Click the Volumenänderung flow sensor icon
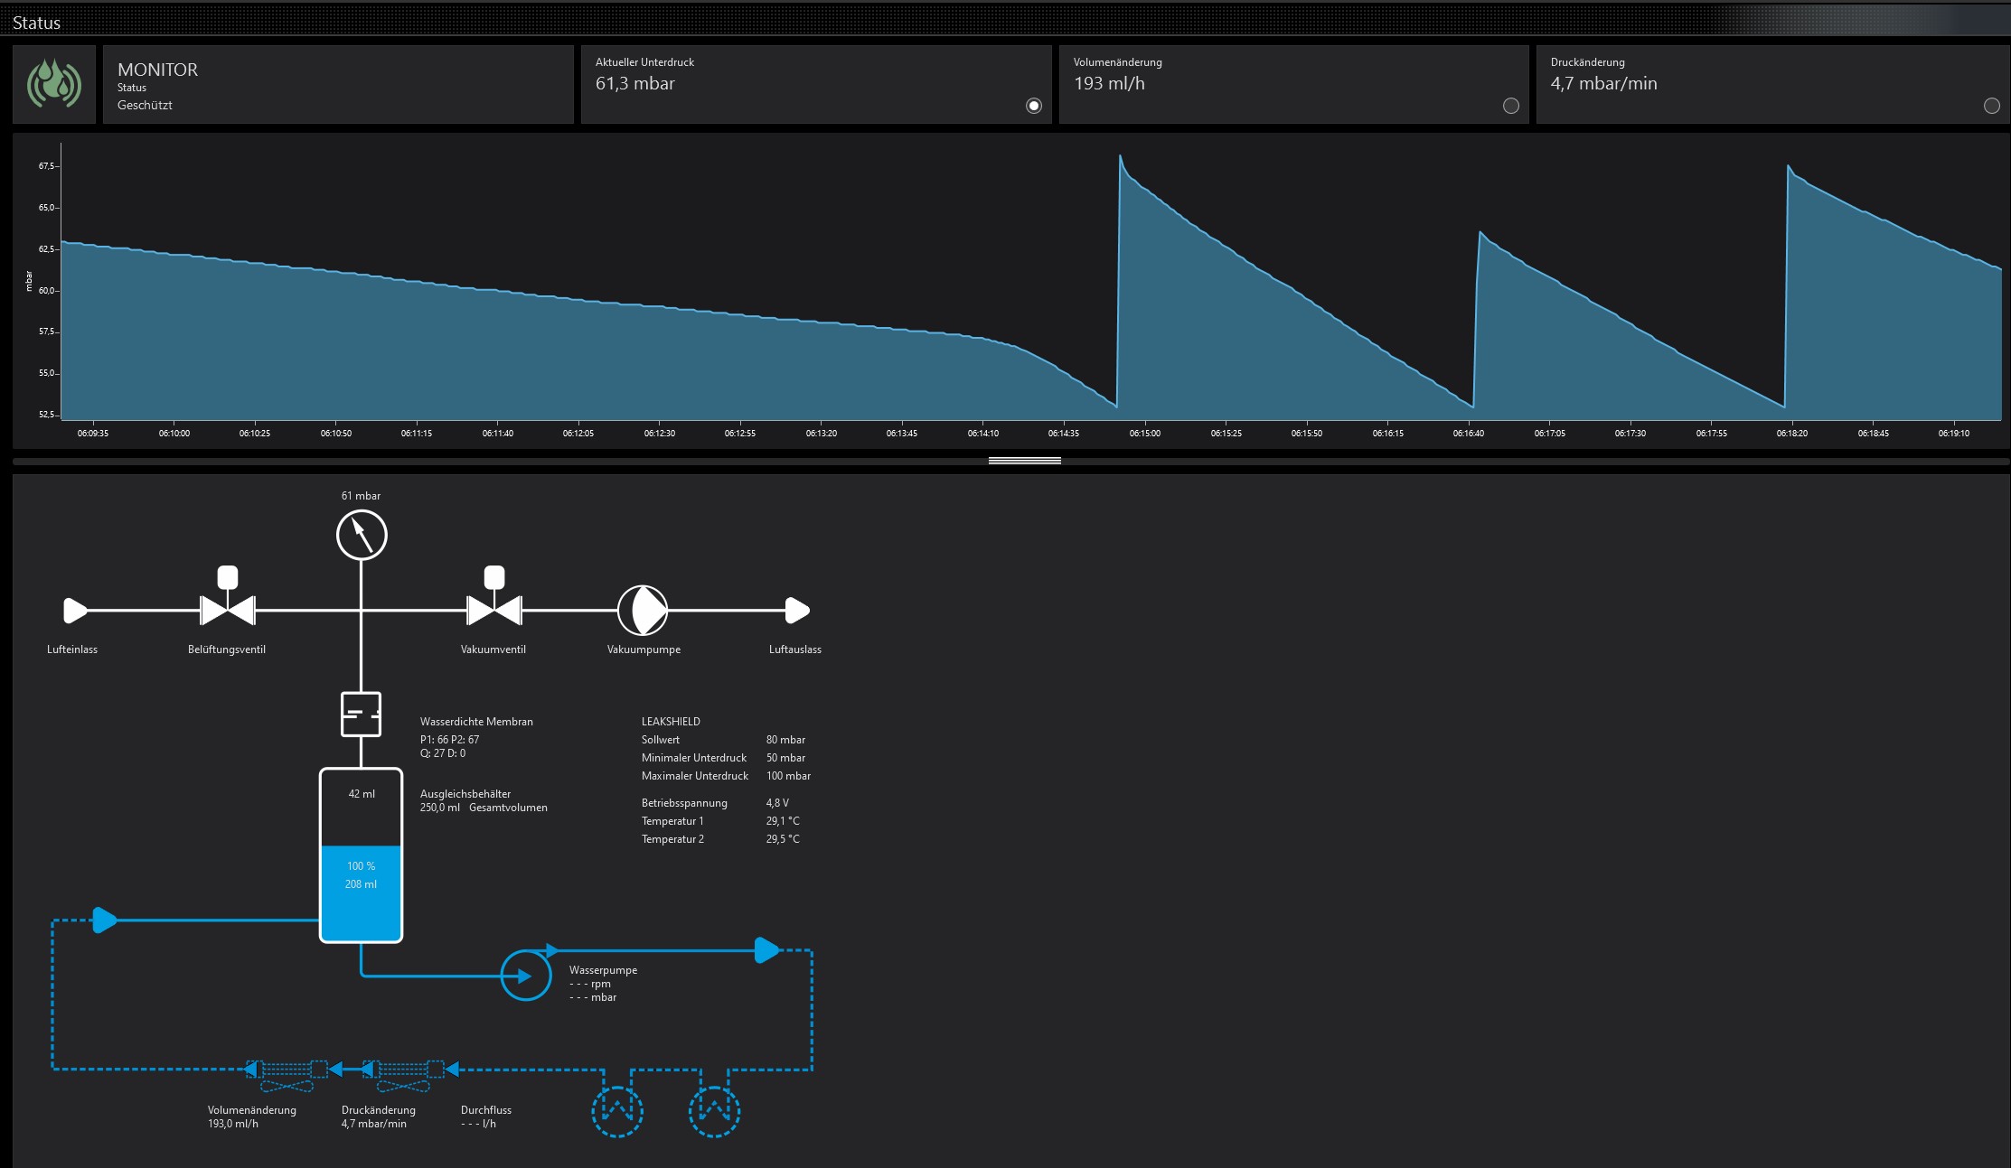This screenshot has height=1168, width=2011. pyautogui.click(x=287, y=1075)
